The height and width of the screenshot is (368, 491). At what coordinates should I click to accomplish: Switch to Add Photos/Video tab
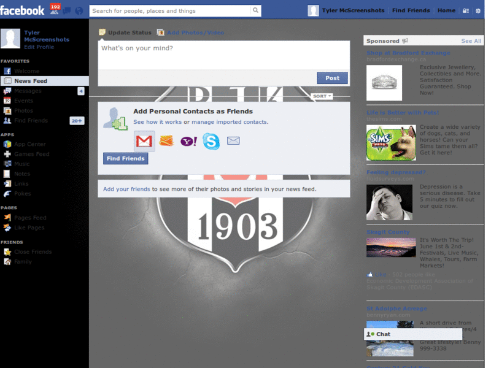pyautogui.click(x=191, y=33)
